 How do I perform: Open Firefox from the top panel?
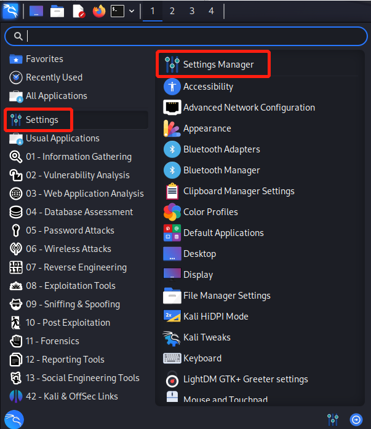(99, 11)
